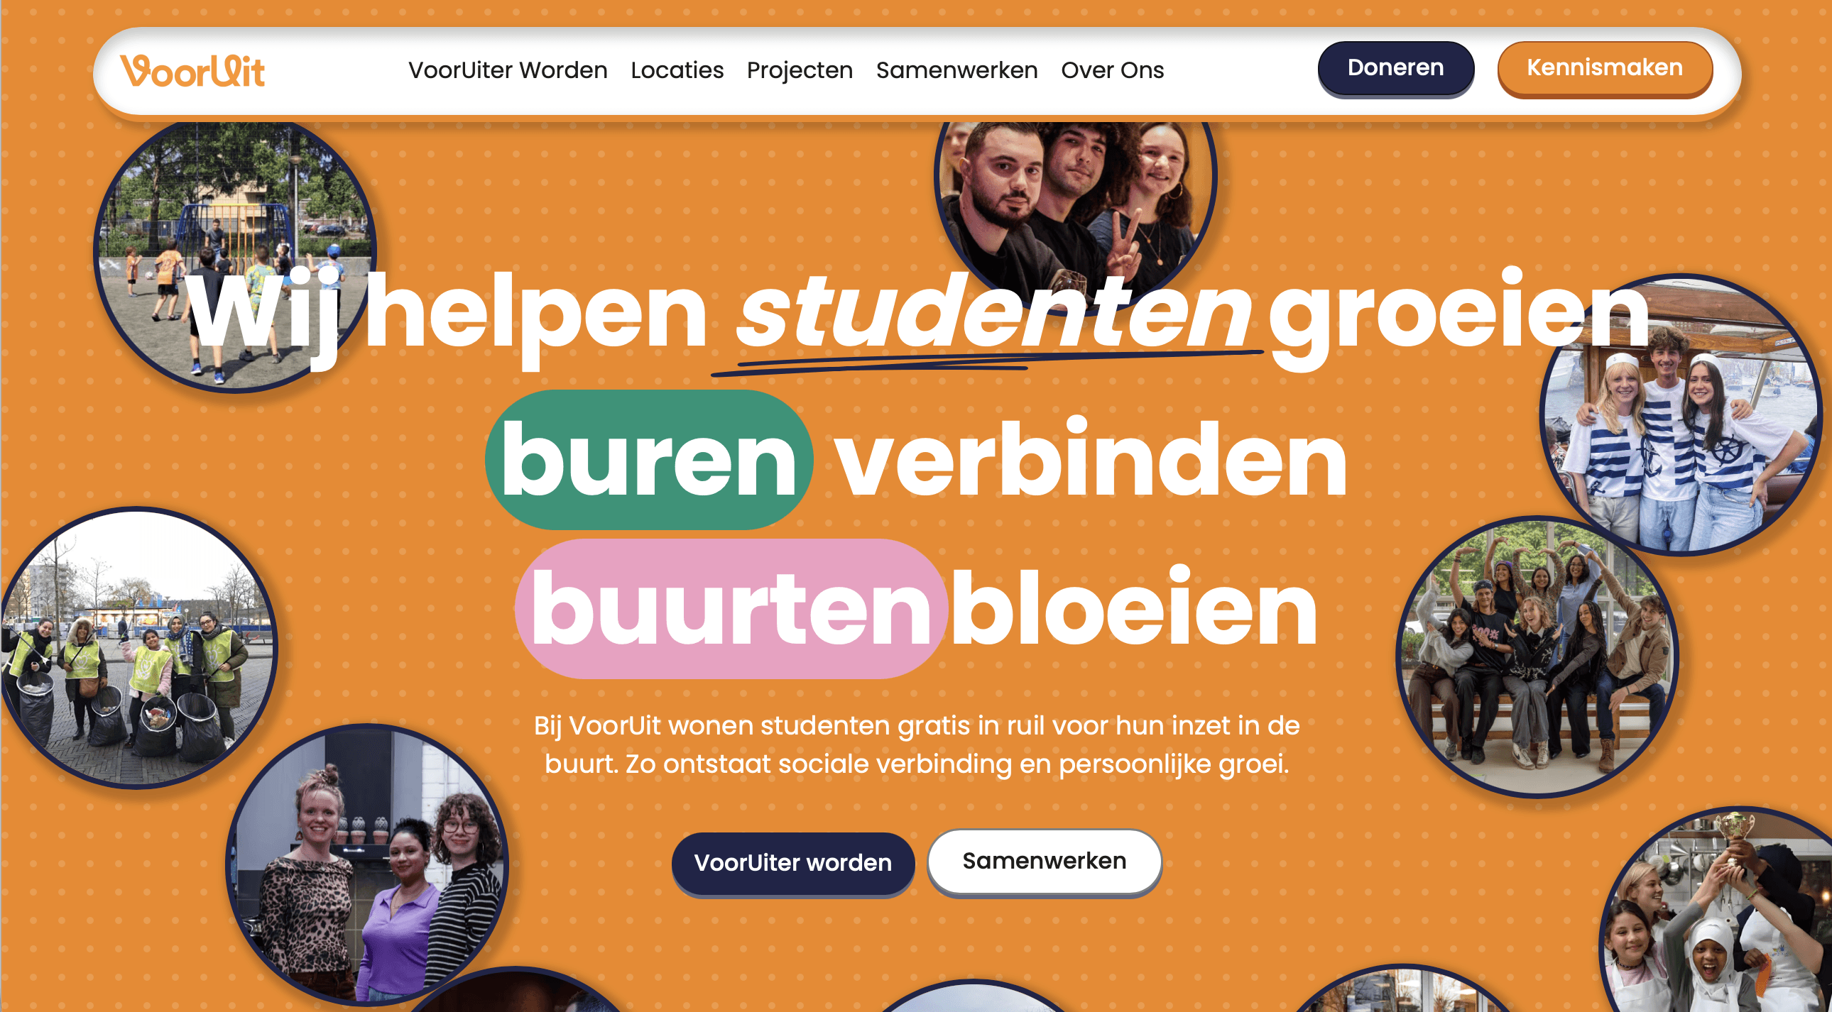Click the pink highlighted word buurten

[x=731, y=608]
